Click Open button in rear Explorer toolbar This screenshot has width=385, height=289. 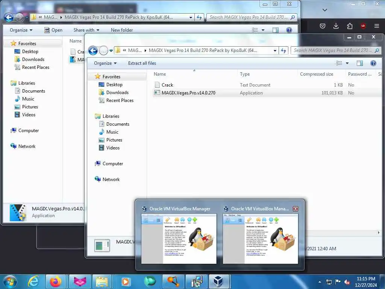pos(53,30)
